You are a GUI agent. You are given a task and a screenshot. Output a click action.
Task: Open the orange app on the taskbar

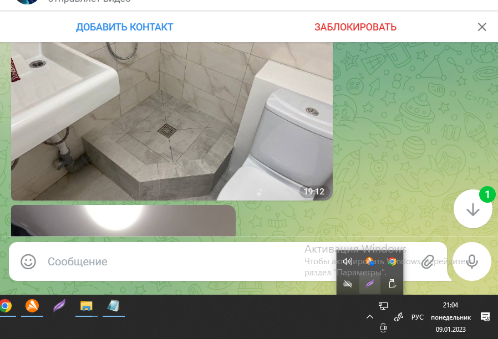(x=32, y=306)
